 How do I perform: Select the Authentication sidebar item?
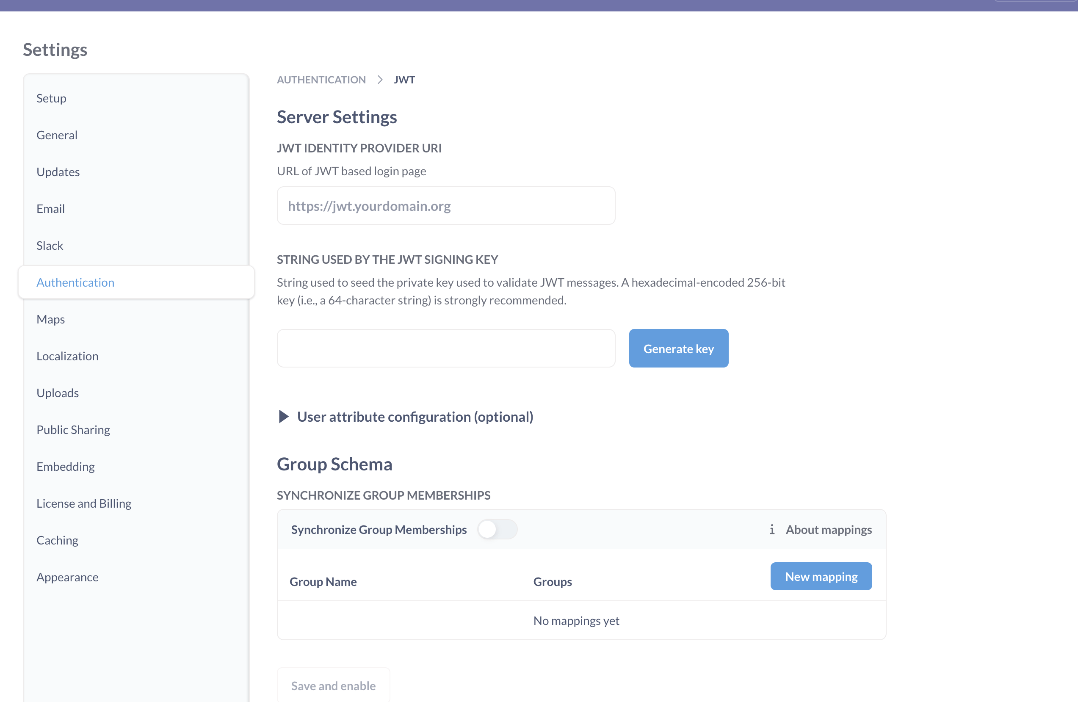[x=75, y=282]
